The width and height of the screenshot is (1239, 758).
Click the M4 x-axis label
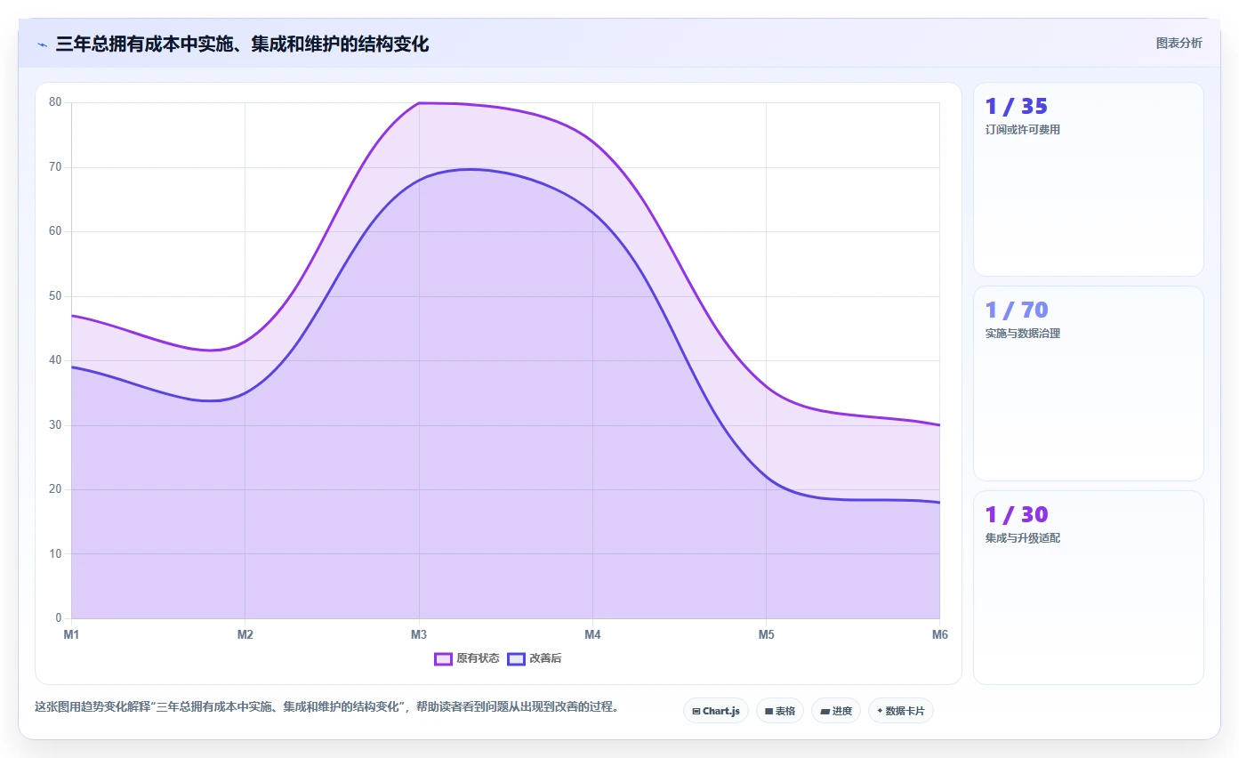coord(592,634)
